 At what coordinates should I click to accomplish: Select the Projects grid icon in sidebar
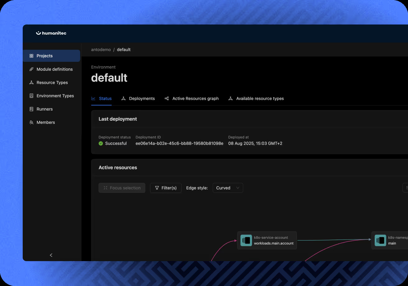click(31, 56)
